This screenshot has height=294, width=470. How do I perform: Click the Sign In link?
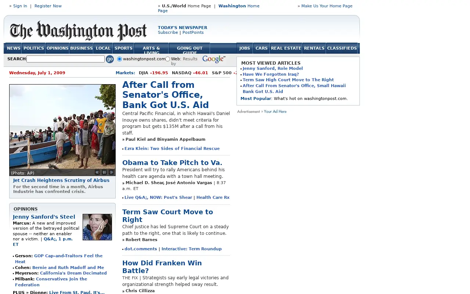click(20, 6)
